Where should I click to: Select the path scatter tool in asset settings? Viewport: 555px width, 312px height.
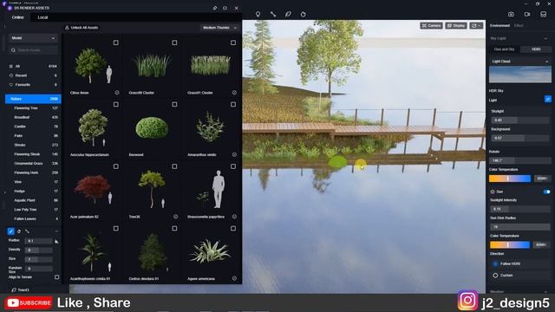point(27,231)
